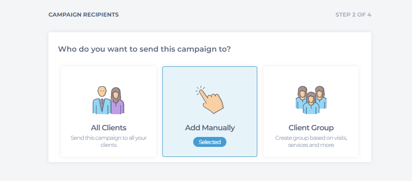Click the front-center woman in group icon

(311, 103)
